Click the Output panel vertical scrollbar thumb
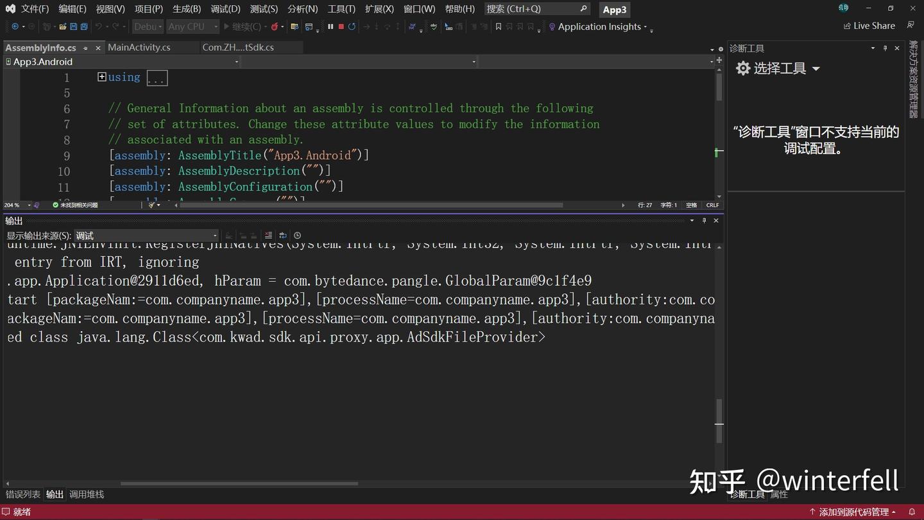924x520 pixels. click(719, 420)
